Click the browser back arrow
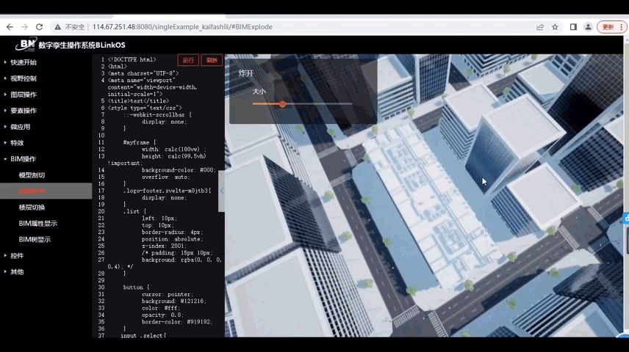 [x=10, y=27]
